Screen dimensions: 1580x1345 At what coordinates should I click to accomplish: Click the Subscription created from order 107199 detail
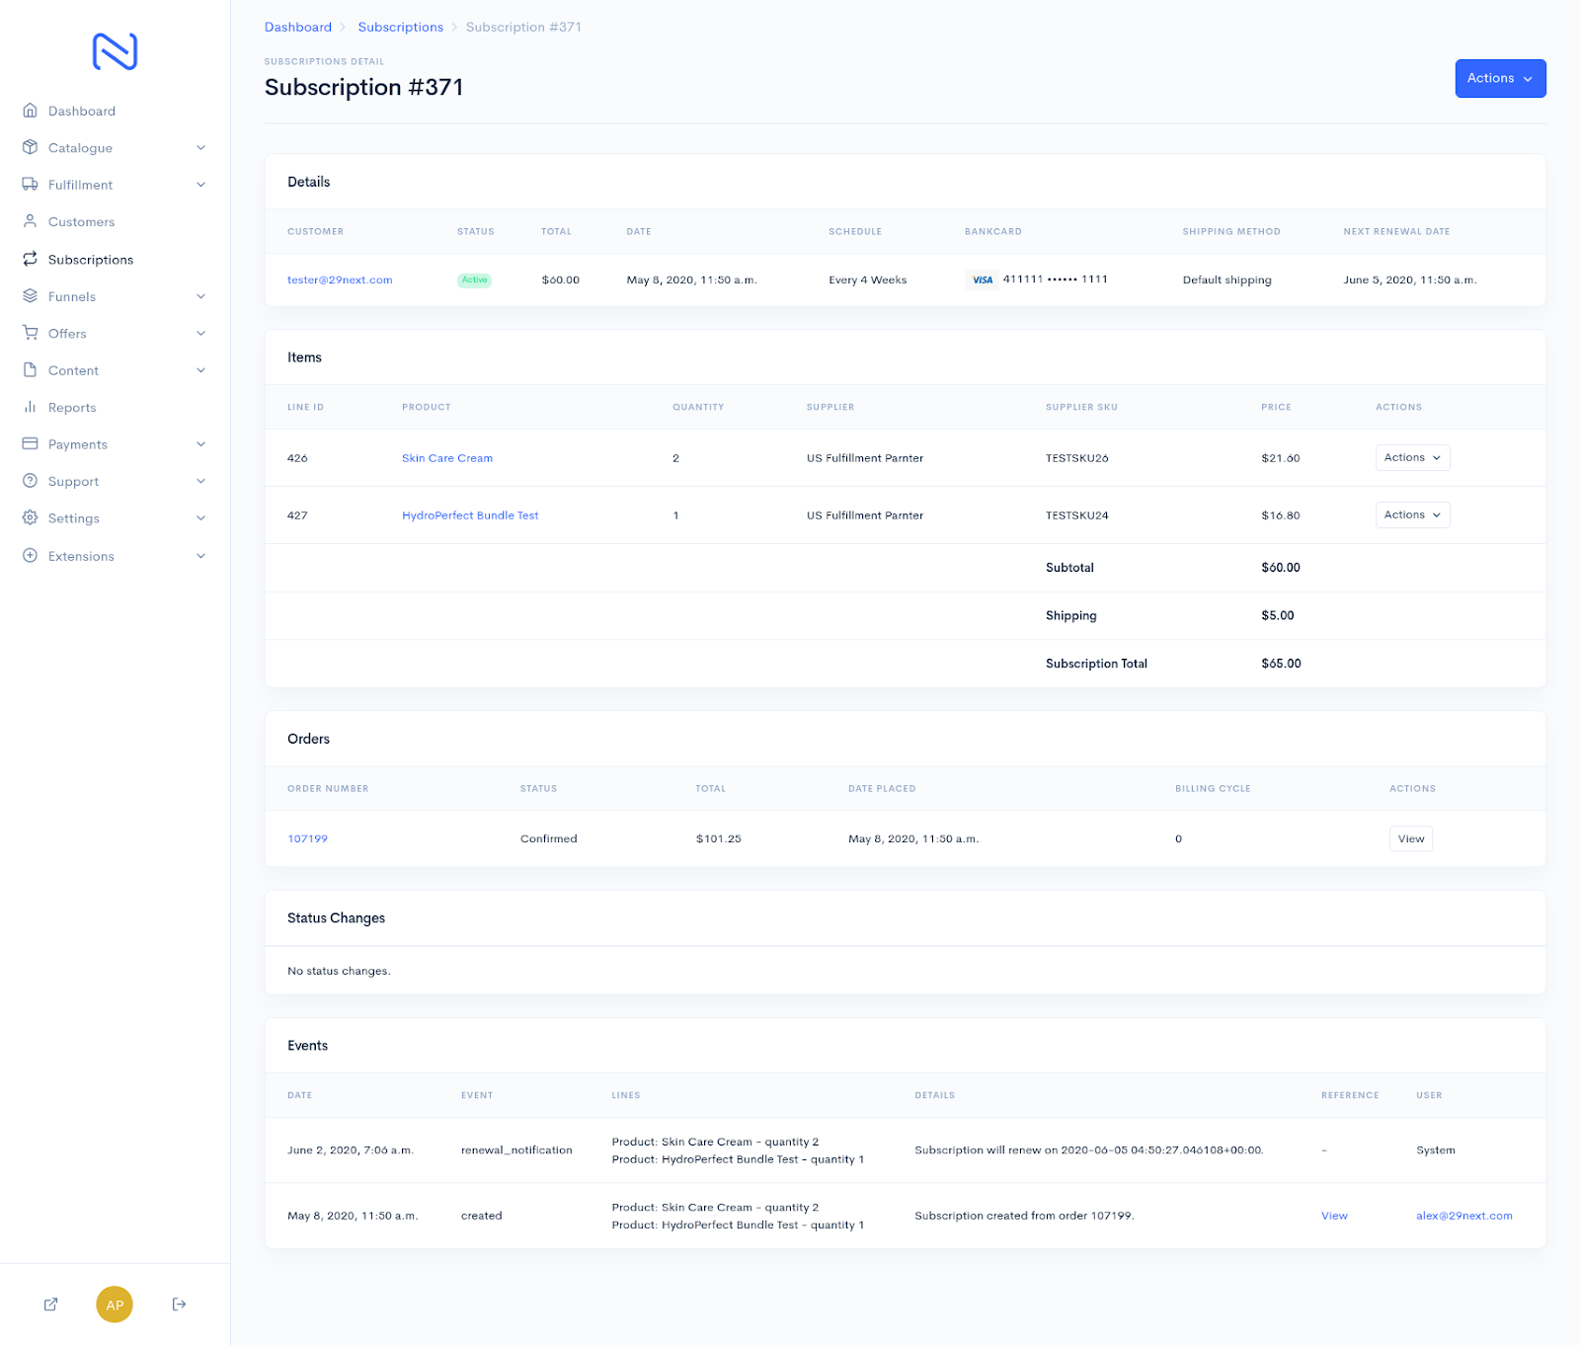[1024, 1217]
